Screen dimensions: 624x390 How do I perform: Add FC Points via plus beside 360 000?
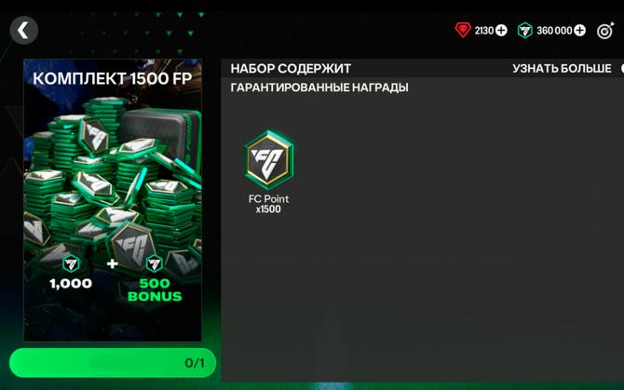(579, 31)
